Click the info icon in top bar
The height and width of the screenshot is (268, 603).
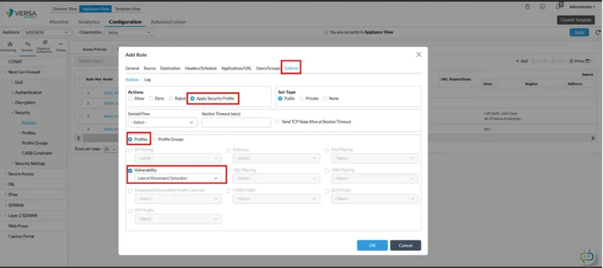point(542,6)
